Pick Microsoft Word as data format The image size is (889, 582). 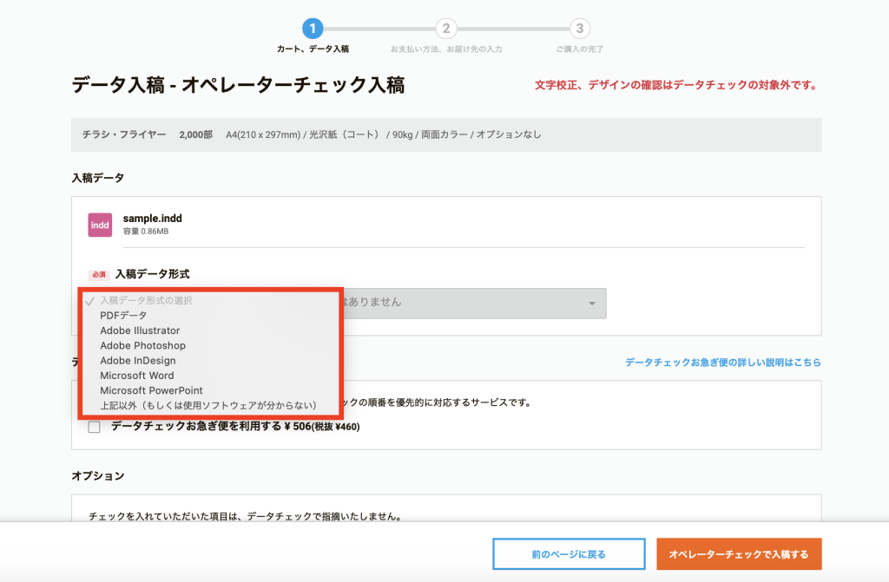[x=136, y=376]
